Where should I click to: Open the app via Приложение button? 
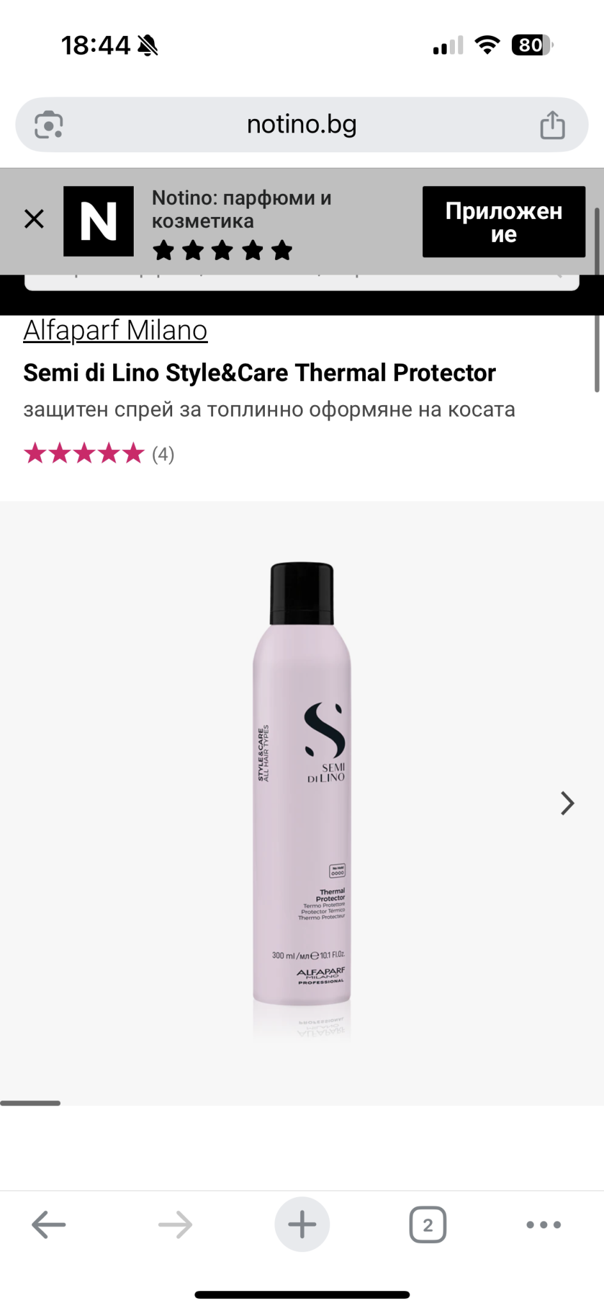504,221
